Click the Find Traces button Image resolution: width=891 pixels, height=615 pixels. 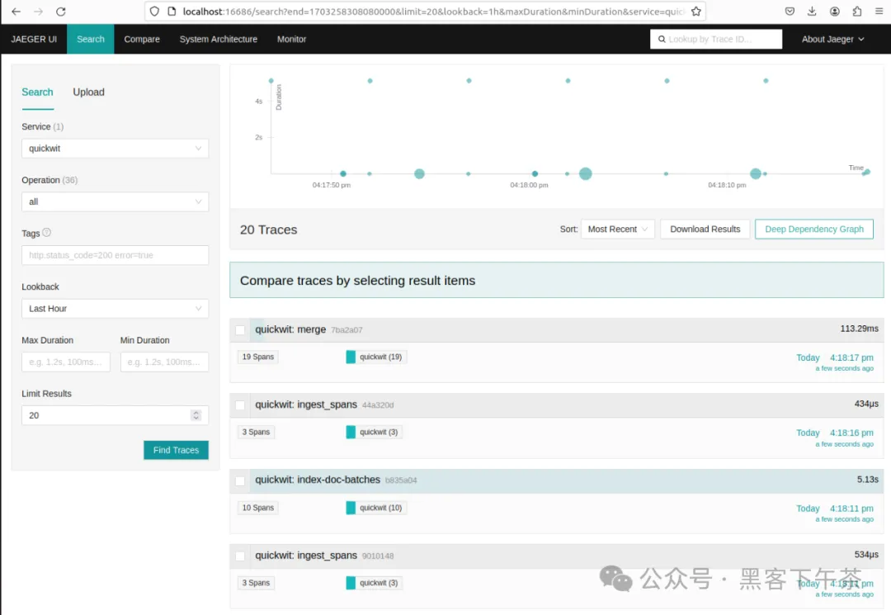177,450
